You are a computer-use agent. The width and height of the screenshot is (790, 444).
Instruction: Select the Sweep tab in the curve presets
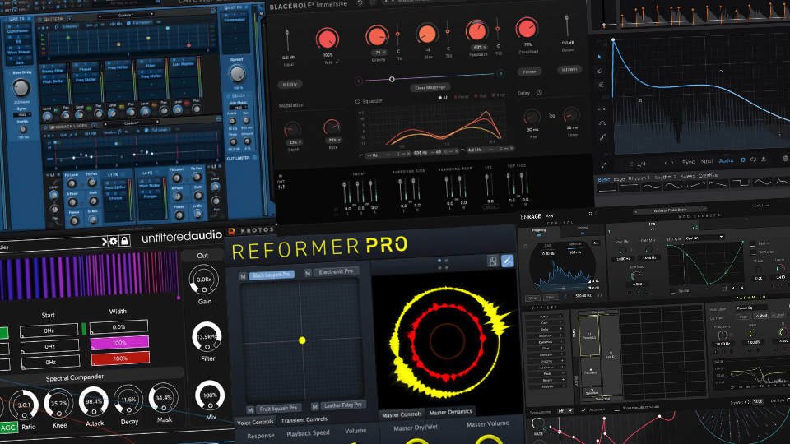[687, 176]
